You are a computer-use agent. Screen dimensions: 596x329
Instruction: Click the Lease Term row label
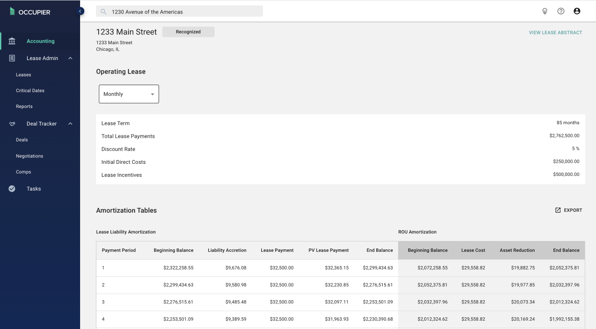click(x=115, y=123)
